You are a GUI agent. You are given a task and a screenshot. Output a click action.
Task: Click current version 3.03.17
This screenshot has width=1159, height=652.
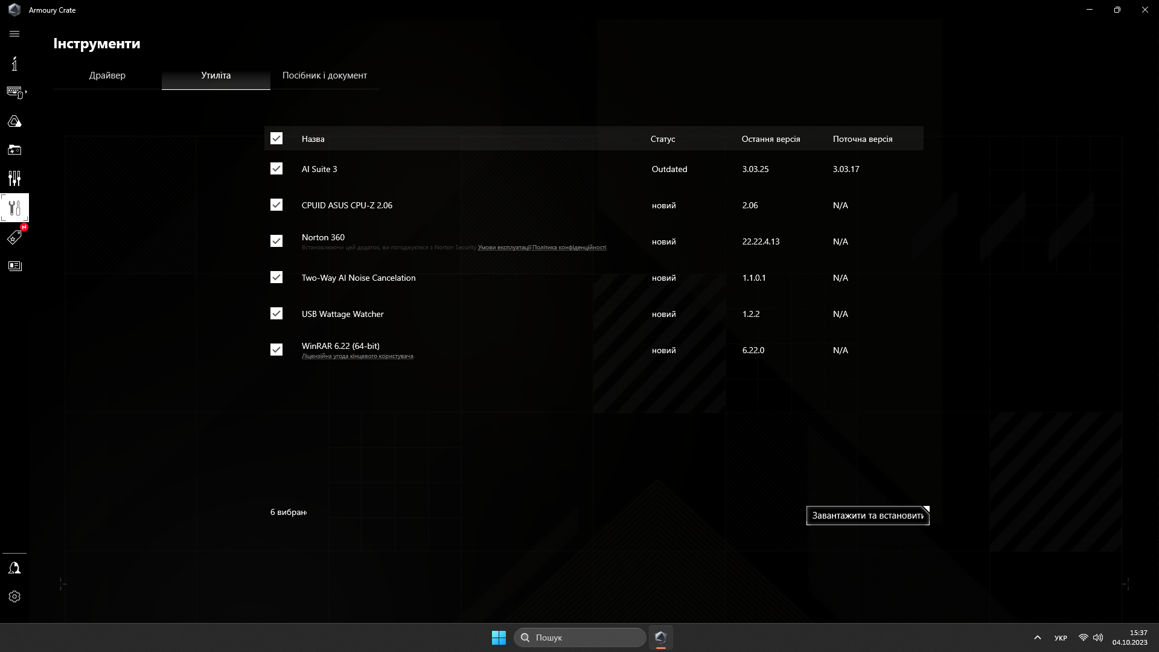[x=846, y=169]
